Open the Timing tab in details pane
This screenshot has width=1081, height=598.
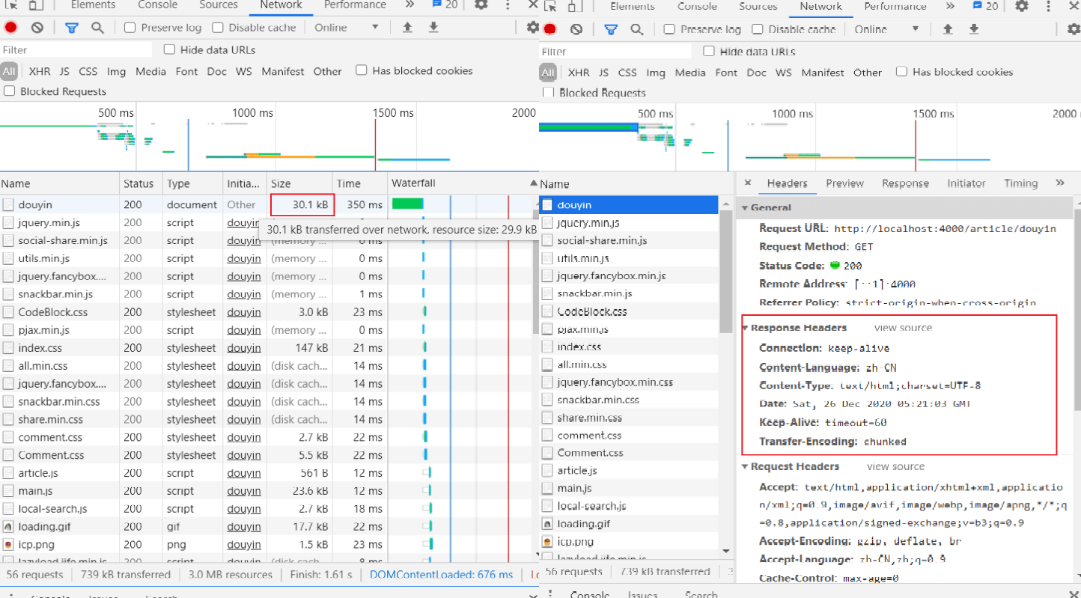(x=1020, y=183)
